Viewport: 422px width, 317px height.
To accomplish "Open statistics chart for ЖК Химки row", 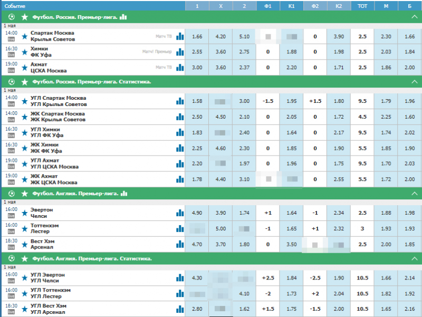I will (180, 149).
